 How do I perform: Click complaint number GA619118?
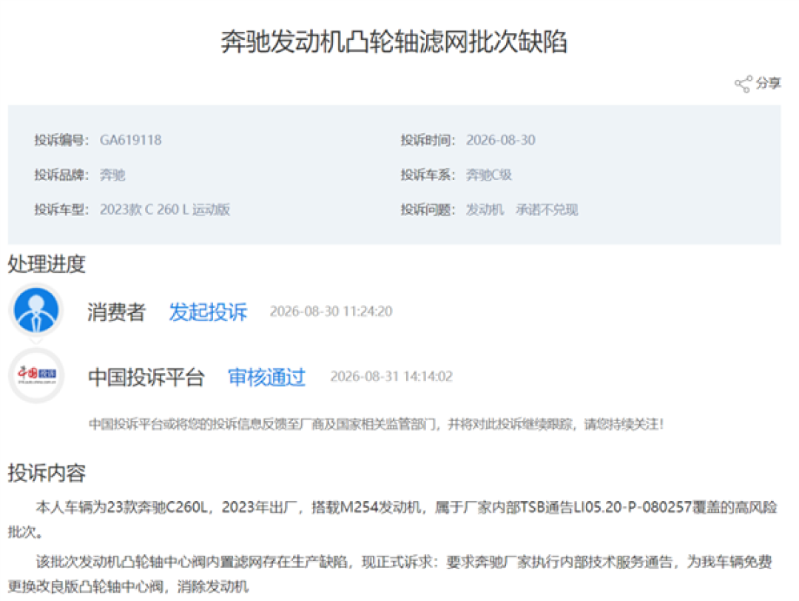click(130, 140)
